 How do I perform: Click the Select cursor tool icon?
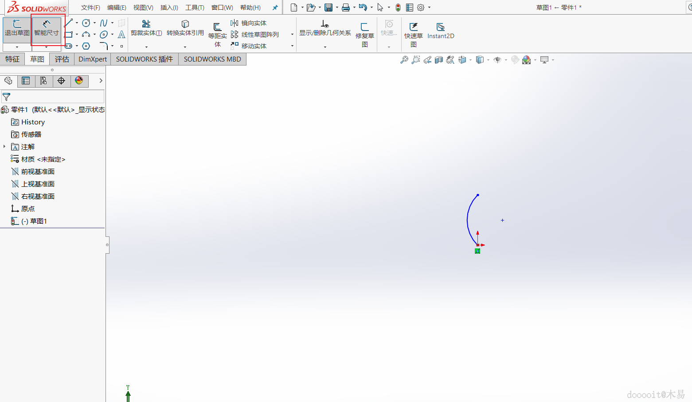[x=380, y=8]
